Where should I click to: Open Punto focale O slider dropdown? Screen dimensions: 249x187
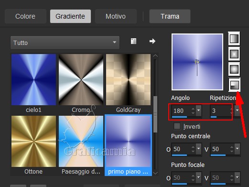(x=199, y=177)
